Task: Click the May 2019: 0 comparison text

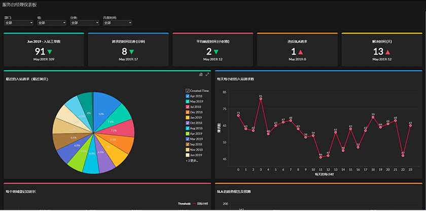Action: (x=297, y=59)
